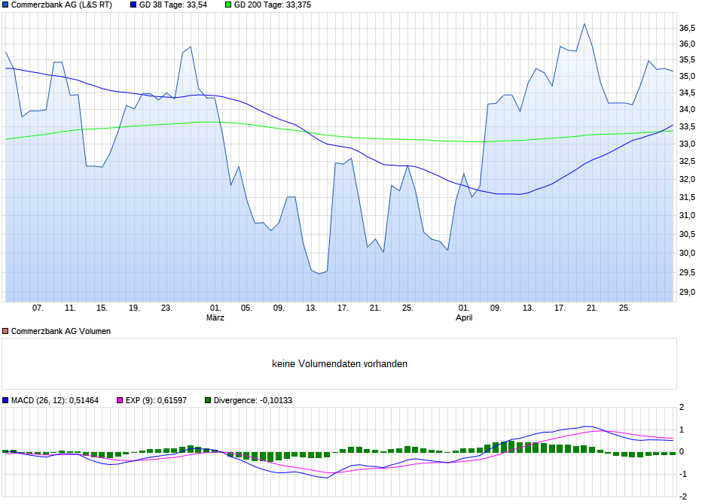Click the '13.' date label in April
This screenshot has height=504, width=708.
(x=528, y=308)
